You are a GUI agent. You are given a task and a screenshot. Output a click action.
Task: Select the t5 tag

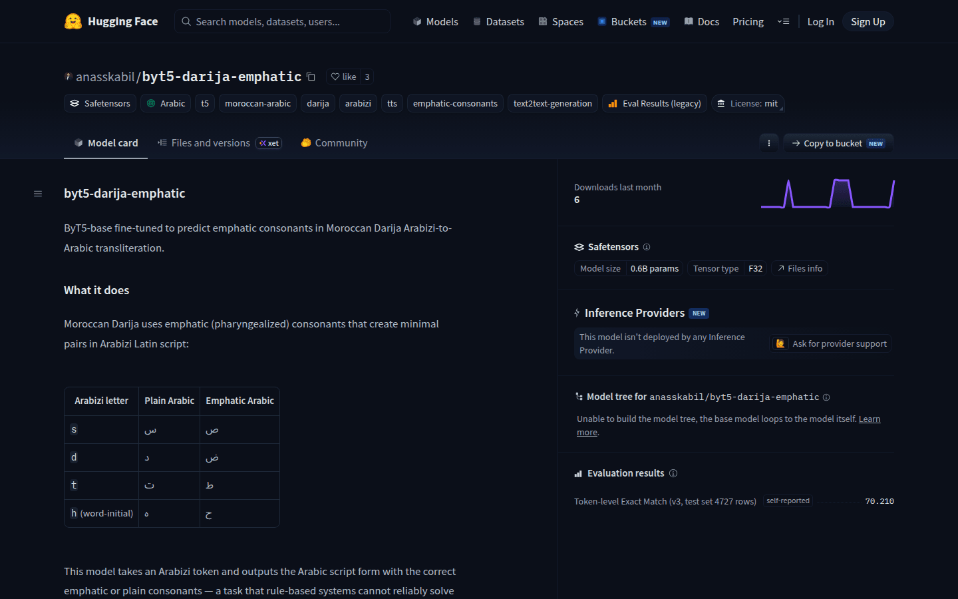pos(205,103)
